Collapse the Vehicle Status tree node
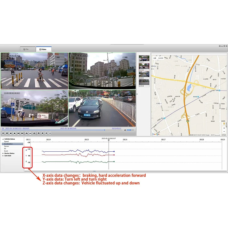Viewport: 228px width, 228px height. (3, 139)
